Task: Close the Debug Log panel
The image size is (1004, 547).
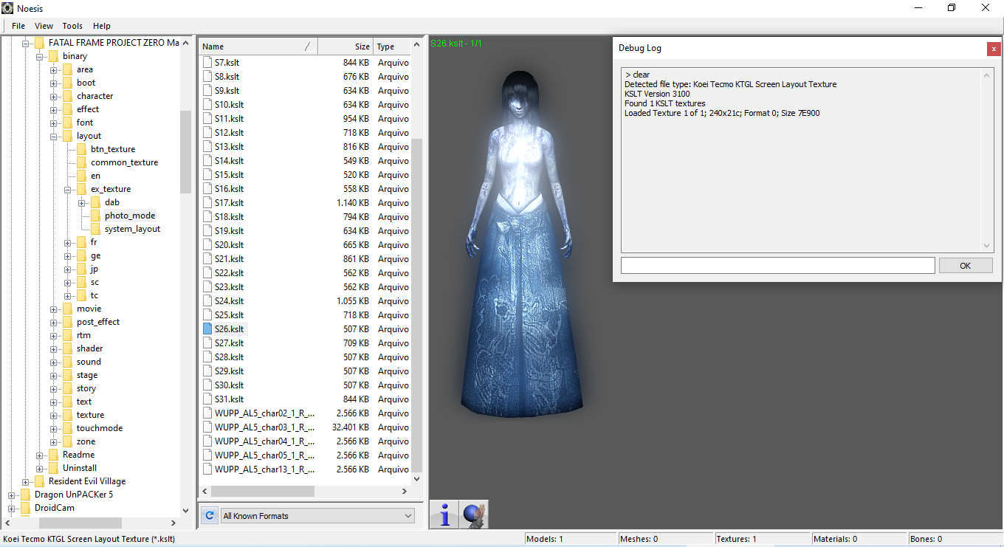Action: click(994, 49)
